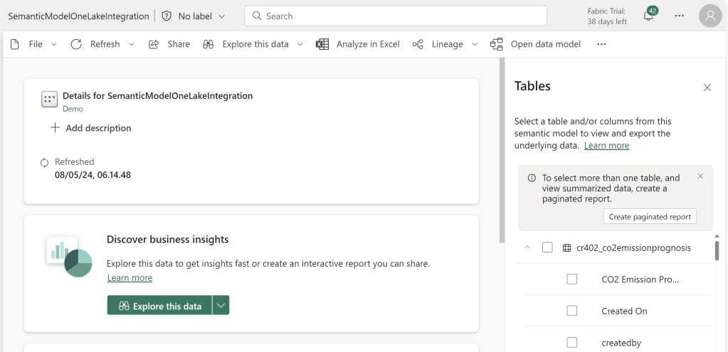Click the Lineage icon
This screenshot has height=352, width=728.
click(x=418, y=44)
